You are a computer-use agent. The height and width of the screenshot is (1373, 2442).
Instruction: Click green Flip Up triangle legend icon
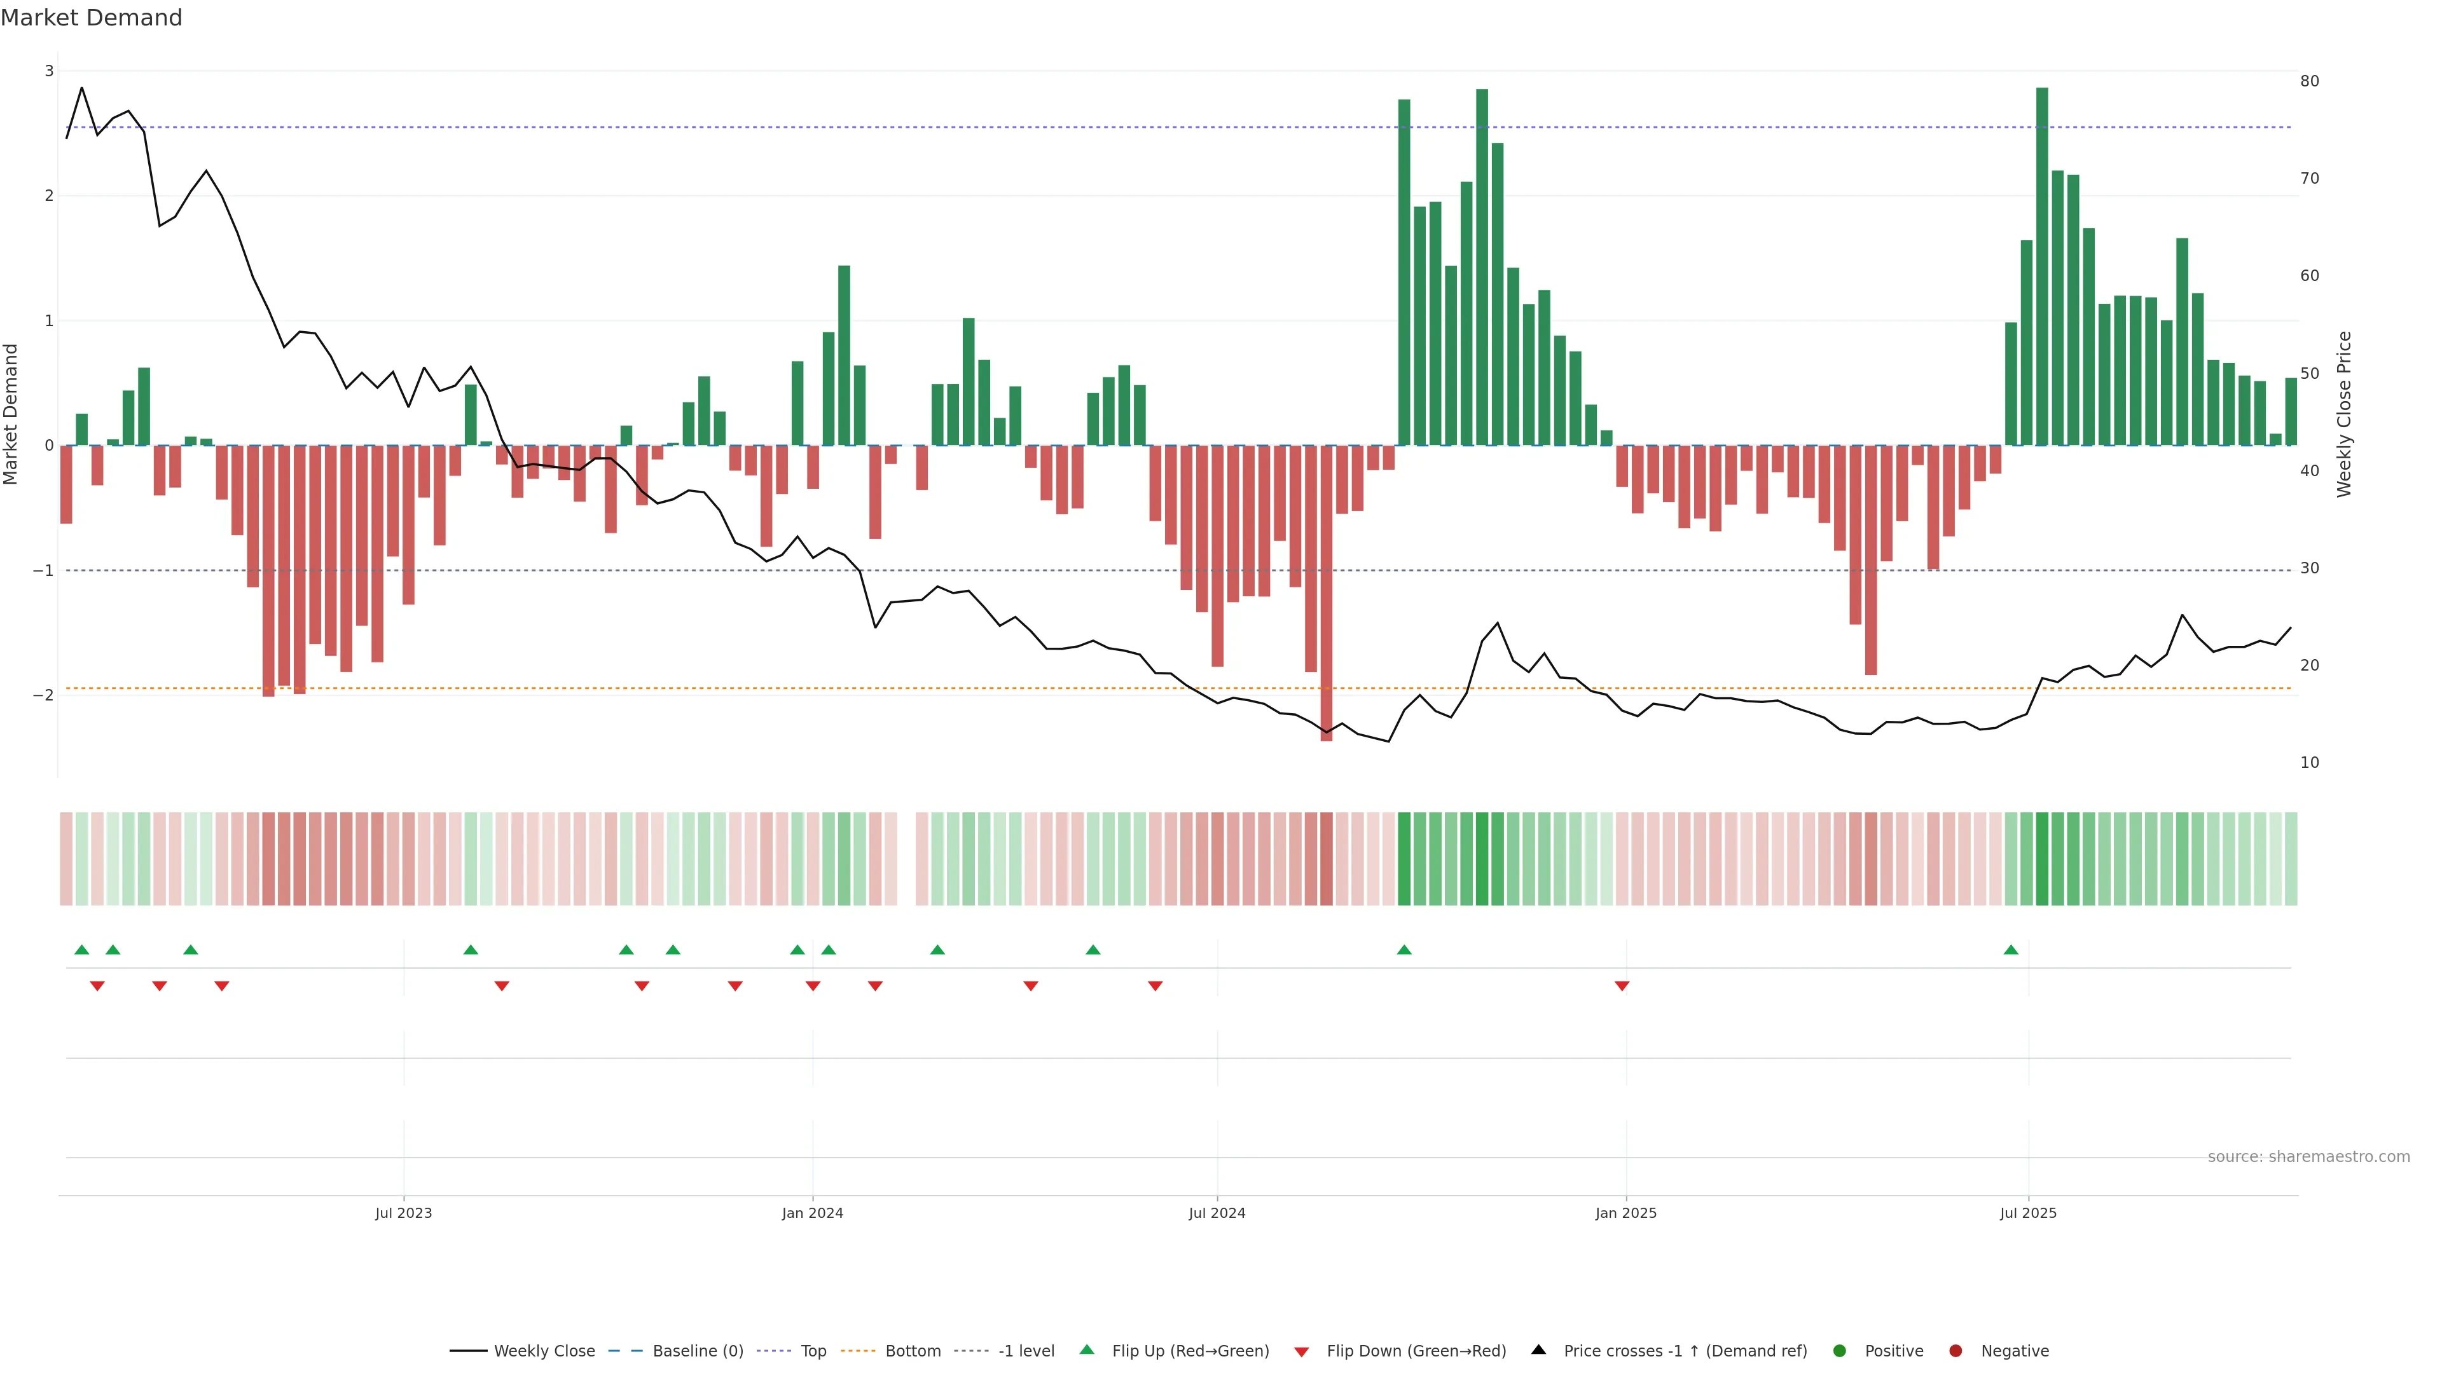pos(1087,1349)
